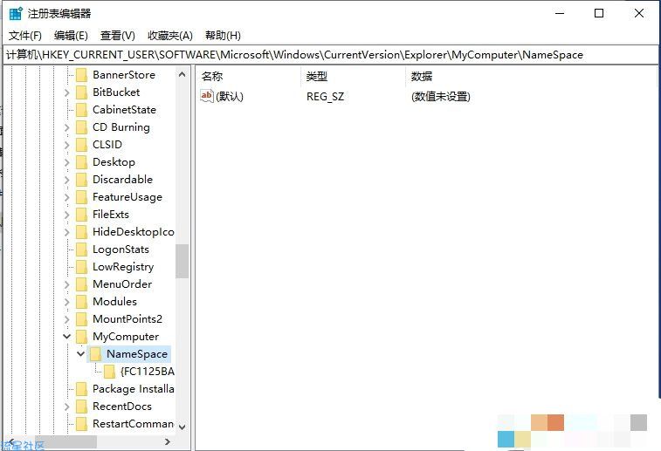This screenshot has height=451, width=661.
Task: Select the Desktop folder icon
Action: coord(81,162)
